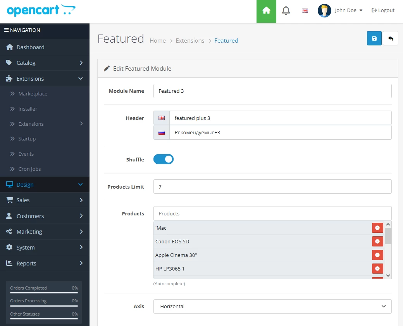Expand the Catalog menu
This screenshot has height=326, width=403.
(45, 63)
